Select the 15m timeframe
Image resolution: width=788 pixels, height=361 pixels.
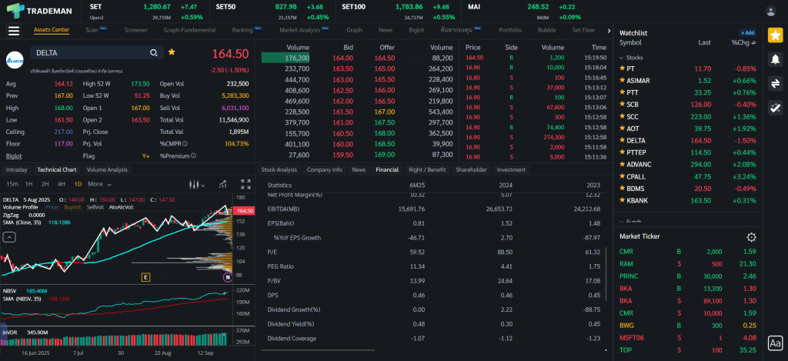12,184
